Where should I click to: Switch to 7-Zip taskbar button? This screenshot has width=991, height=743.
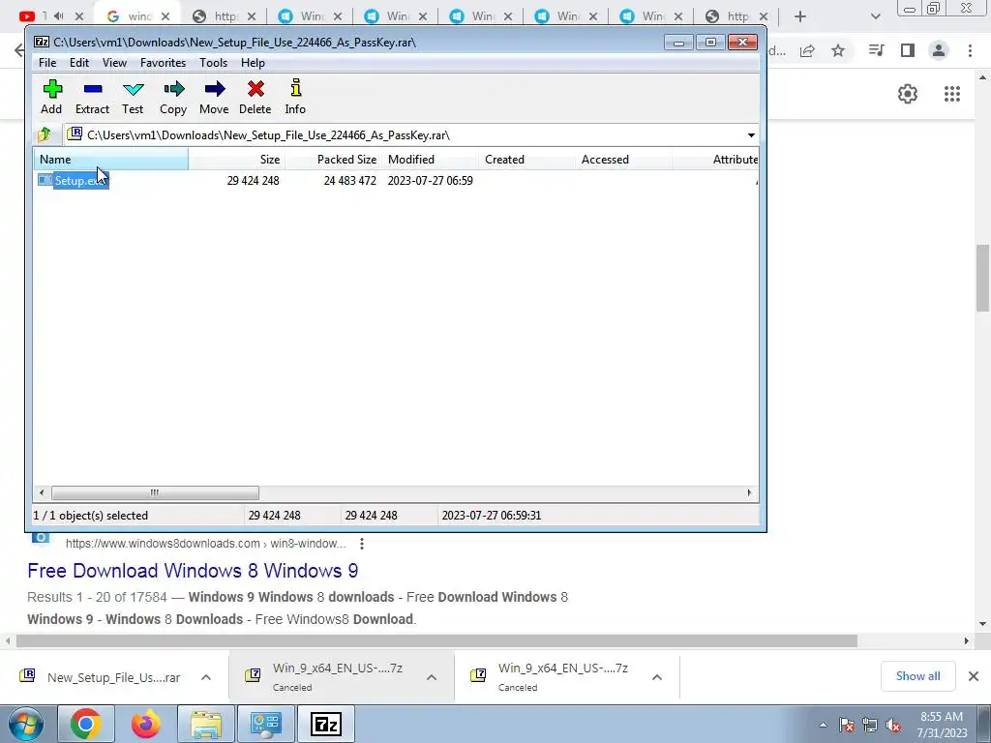coord(326,724)
